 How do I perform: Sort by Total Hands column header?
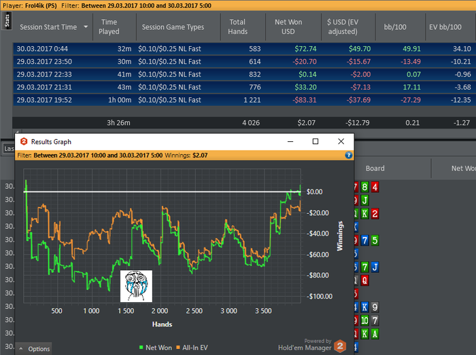click(238, 26)
